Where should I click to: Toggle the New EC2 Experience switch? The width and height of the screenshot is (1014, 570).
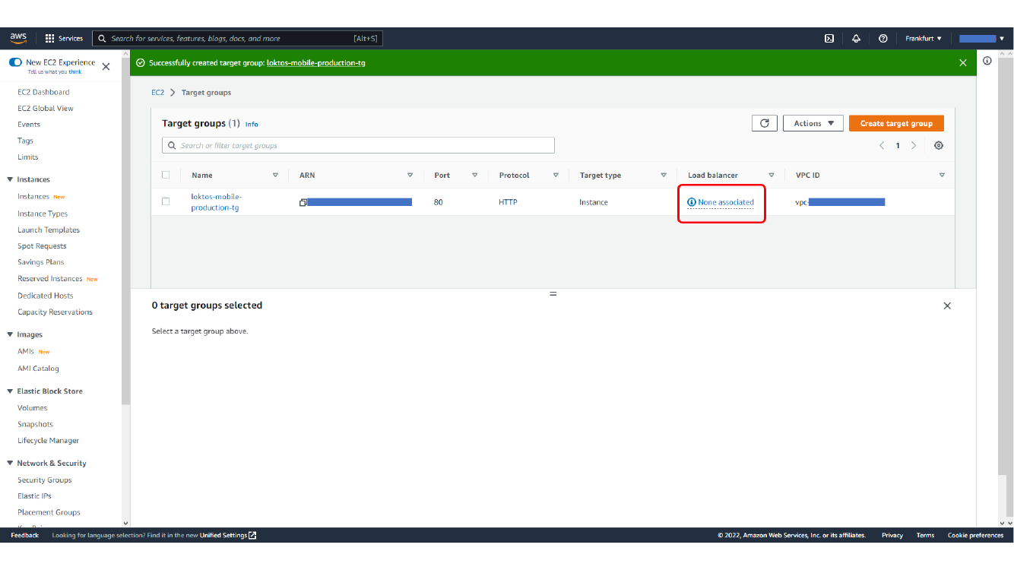point(15,62)
